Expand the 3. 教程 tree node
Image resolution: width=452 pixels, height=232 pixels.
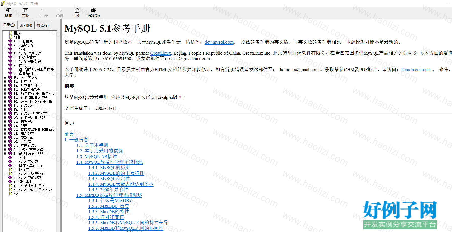[5, 49]
